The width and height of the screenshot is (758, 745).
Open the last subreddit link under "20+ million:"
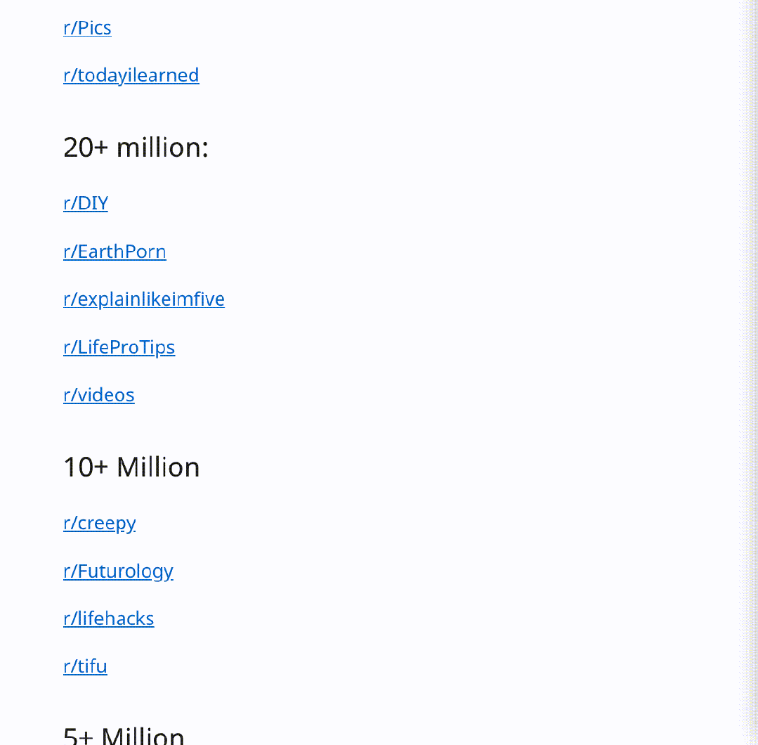point(98,395)
